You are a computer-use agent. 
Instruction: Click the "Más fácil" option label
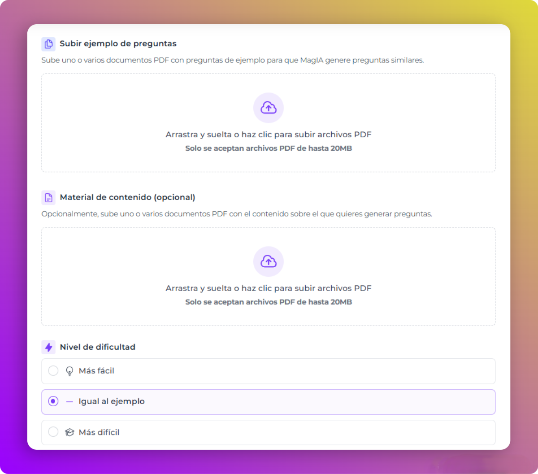(x=96, y=371)
